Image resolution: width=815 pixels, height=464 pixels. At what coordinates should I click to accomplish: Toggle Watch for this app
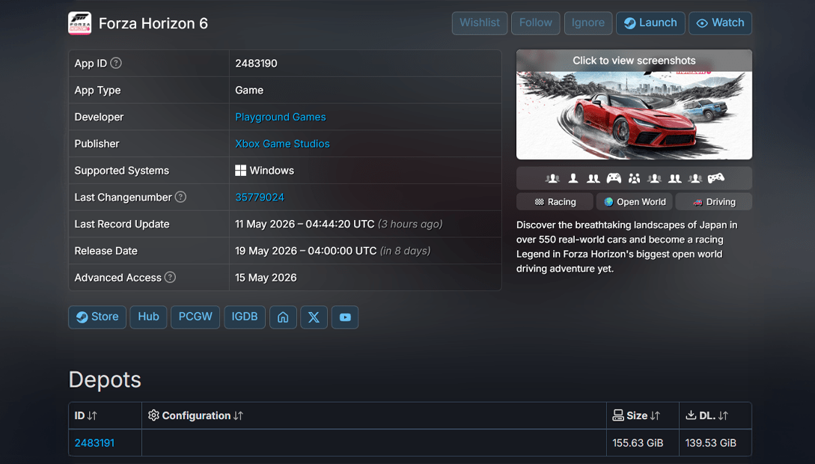(721, 23)
